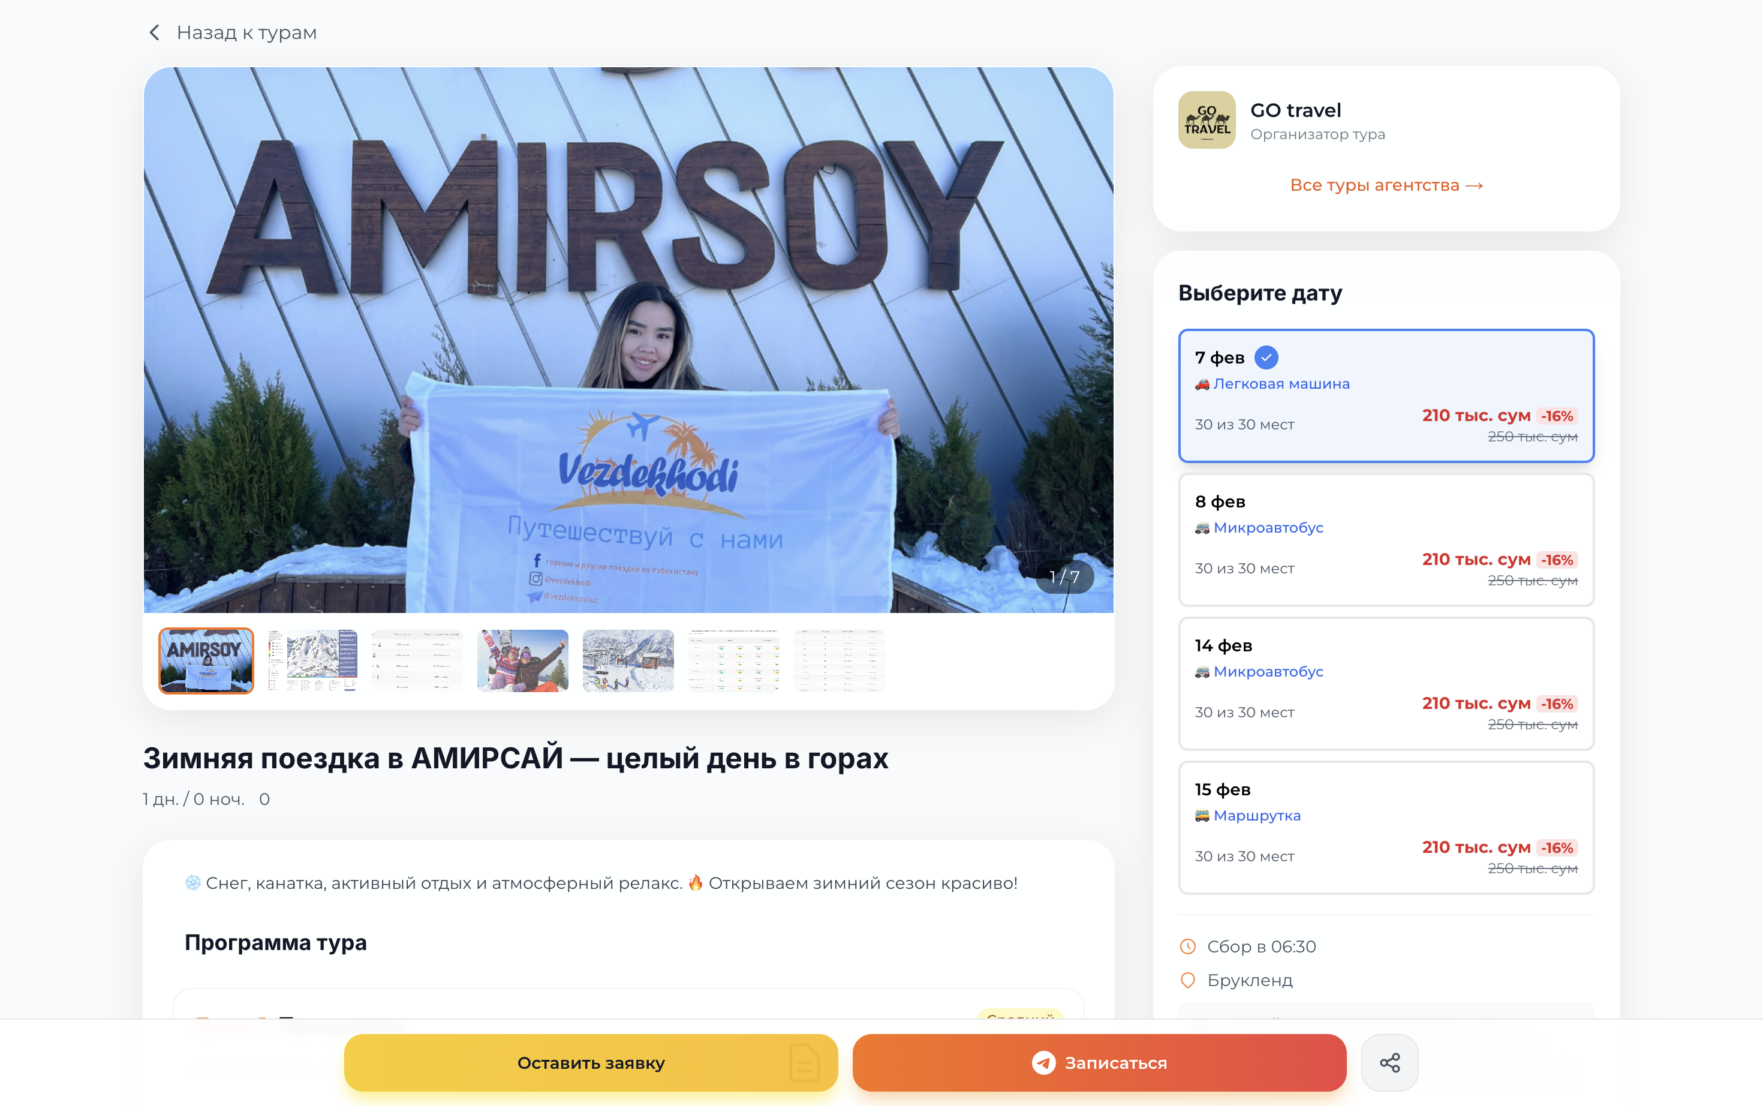
Task: Click the clock icon beside Сбор в 06:30
Action: coord(1189,946)
